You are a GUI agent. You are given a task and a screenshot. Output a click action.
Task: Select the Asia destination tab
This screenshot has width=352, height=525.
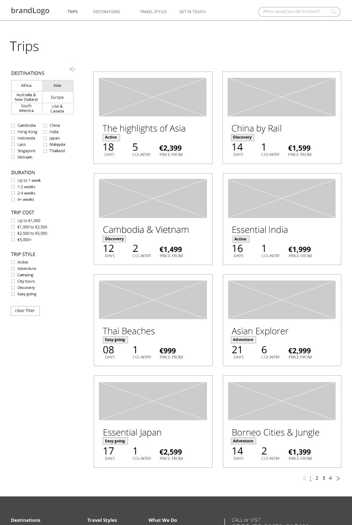click(x=57, y=85)
